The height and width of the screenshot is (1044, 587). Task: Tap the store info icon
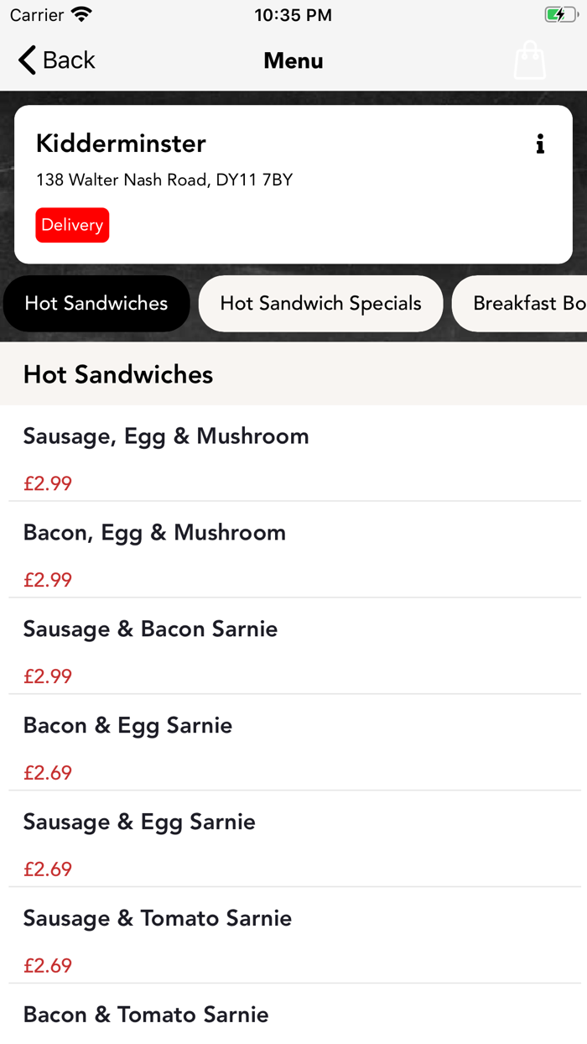540,144
